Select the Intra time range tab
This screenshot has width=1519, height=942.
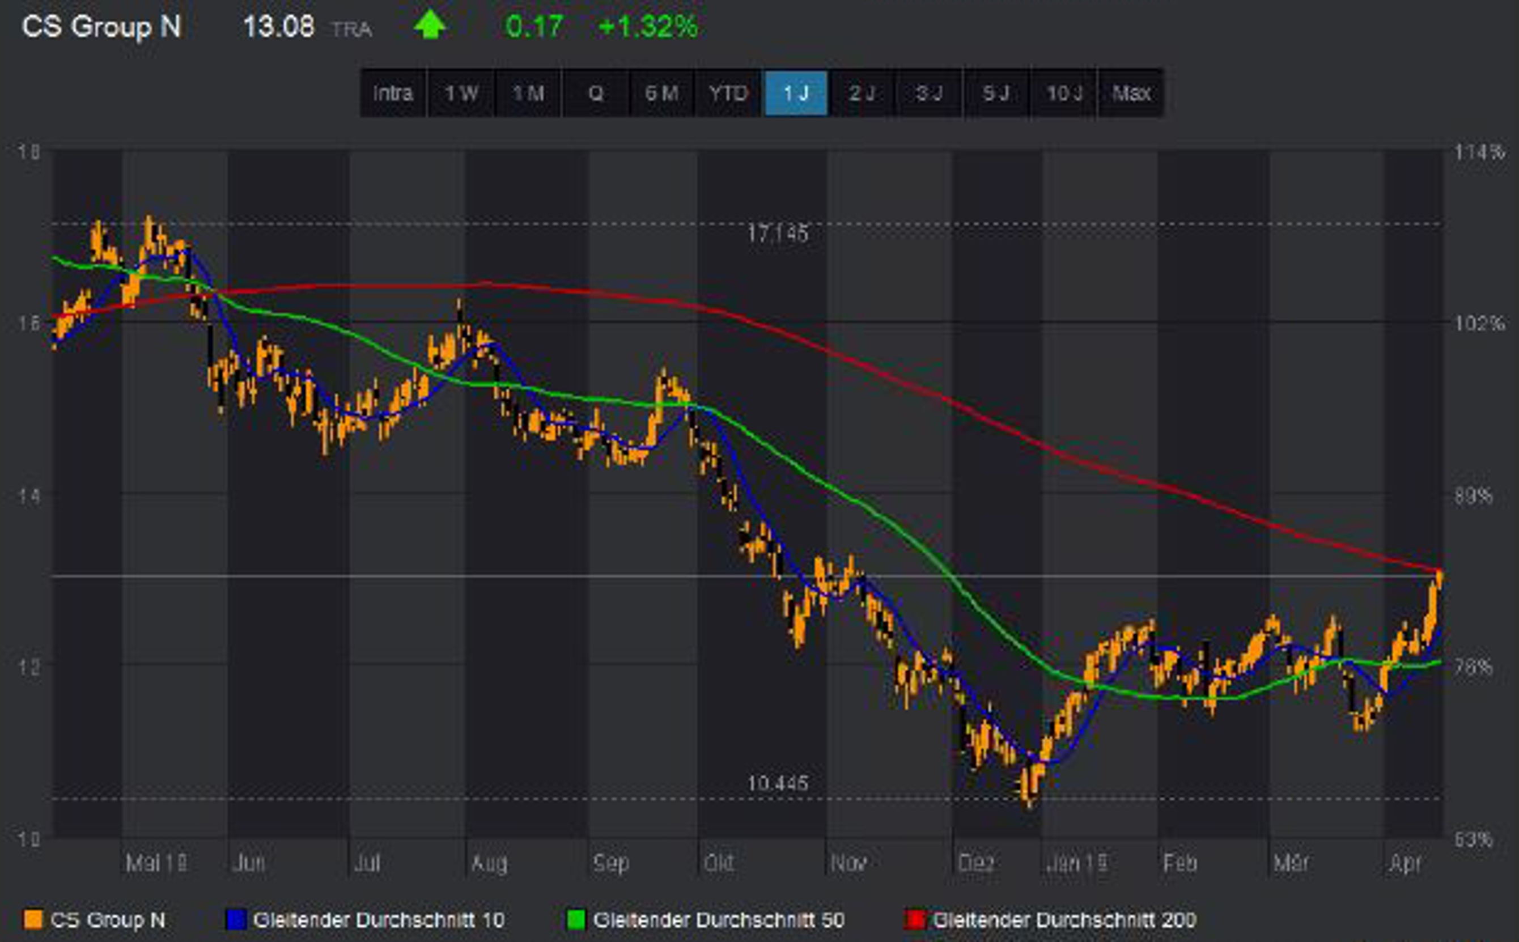coord(393,94)
